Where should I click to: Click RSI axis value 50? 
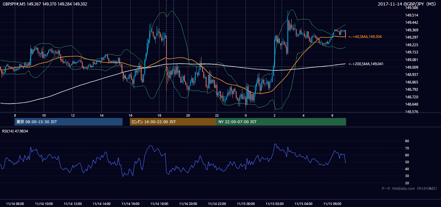click(x=407, y=162)
